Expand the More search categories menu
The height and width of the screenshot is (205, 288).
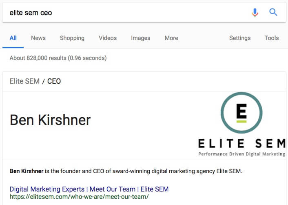click(x=171, y=38)
